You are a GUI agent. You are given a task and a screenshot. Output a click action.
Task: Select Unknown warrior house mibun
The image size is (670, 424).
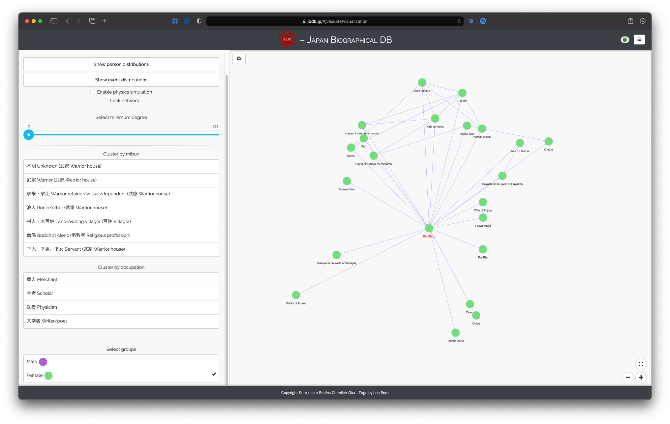121,166
